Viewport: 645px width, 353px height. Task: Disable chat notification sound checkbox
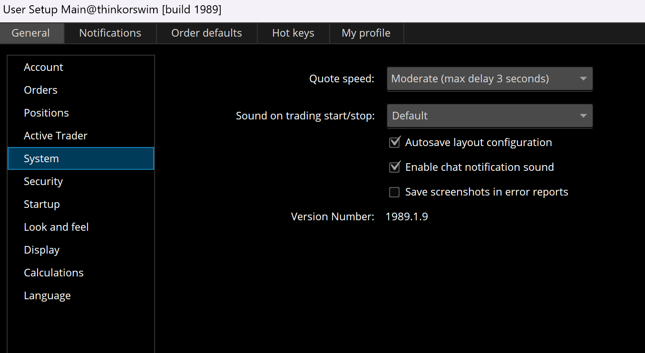[394, 167]
